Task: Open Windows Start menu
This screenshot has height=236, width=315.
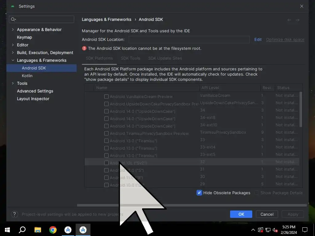Action: coord(7,230)
